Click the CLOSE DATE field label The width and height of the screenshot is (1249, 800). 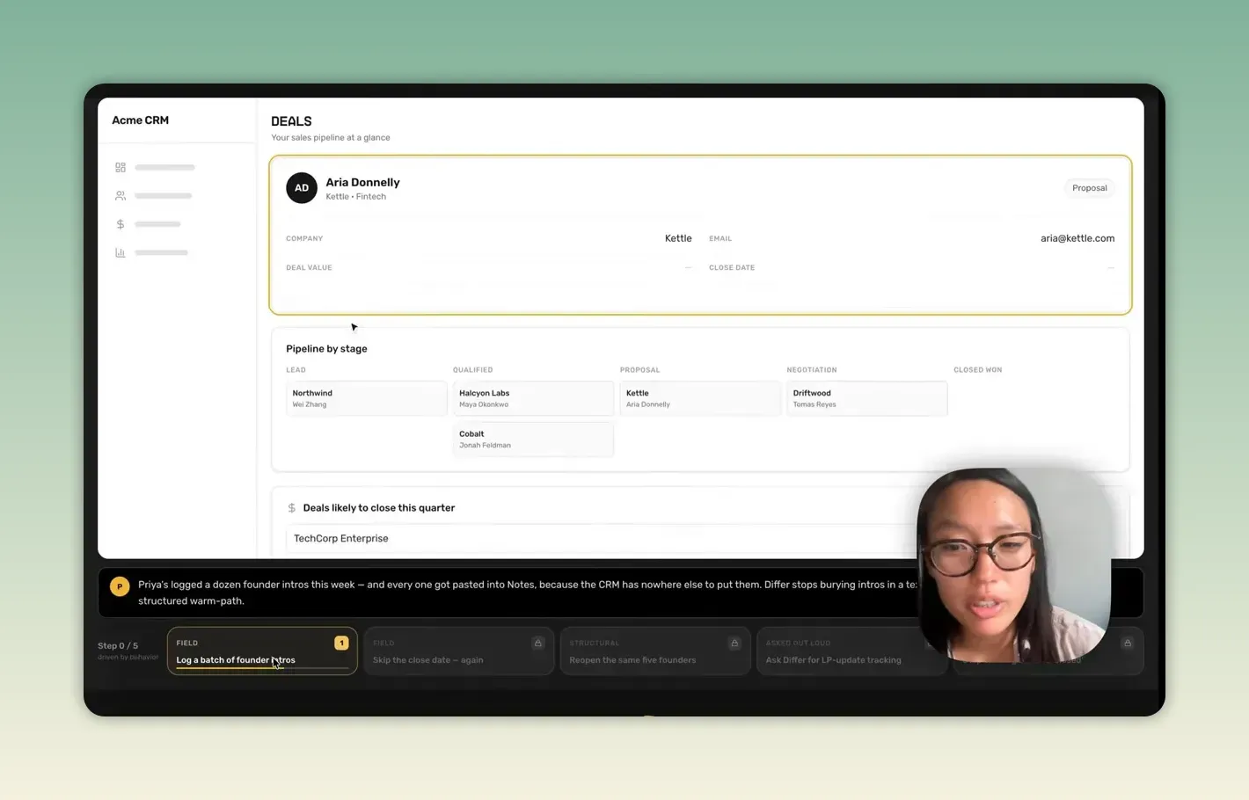[x=732, y=267]
